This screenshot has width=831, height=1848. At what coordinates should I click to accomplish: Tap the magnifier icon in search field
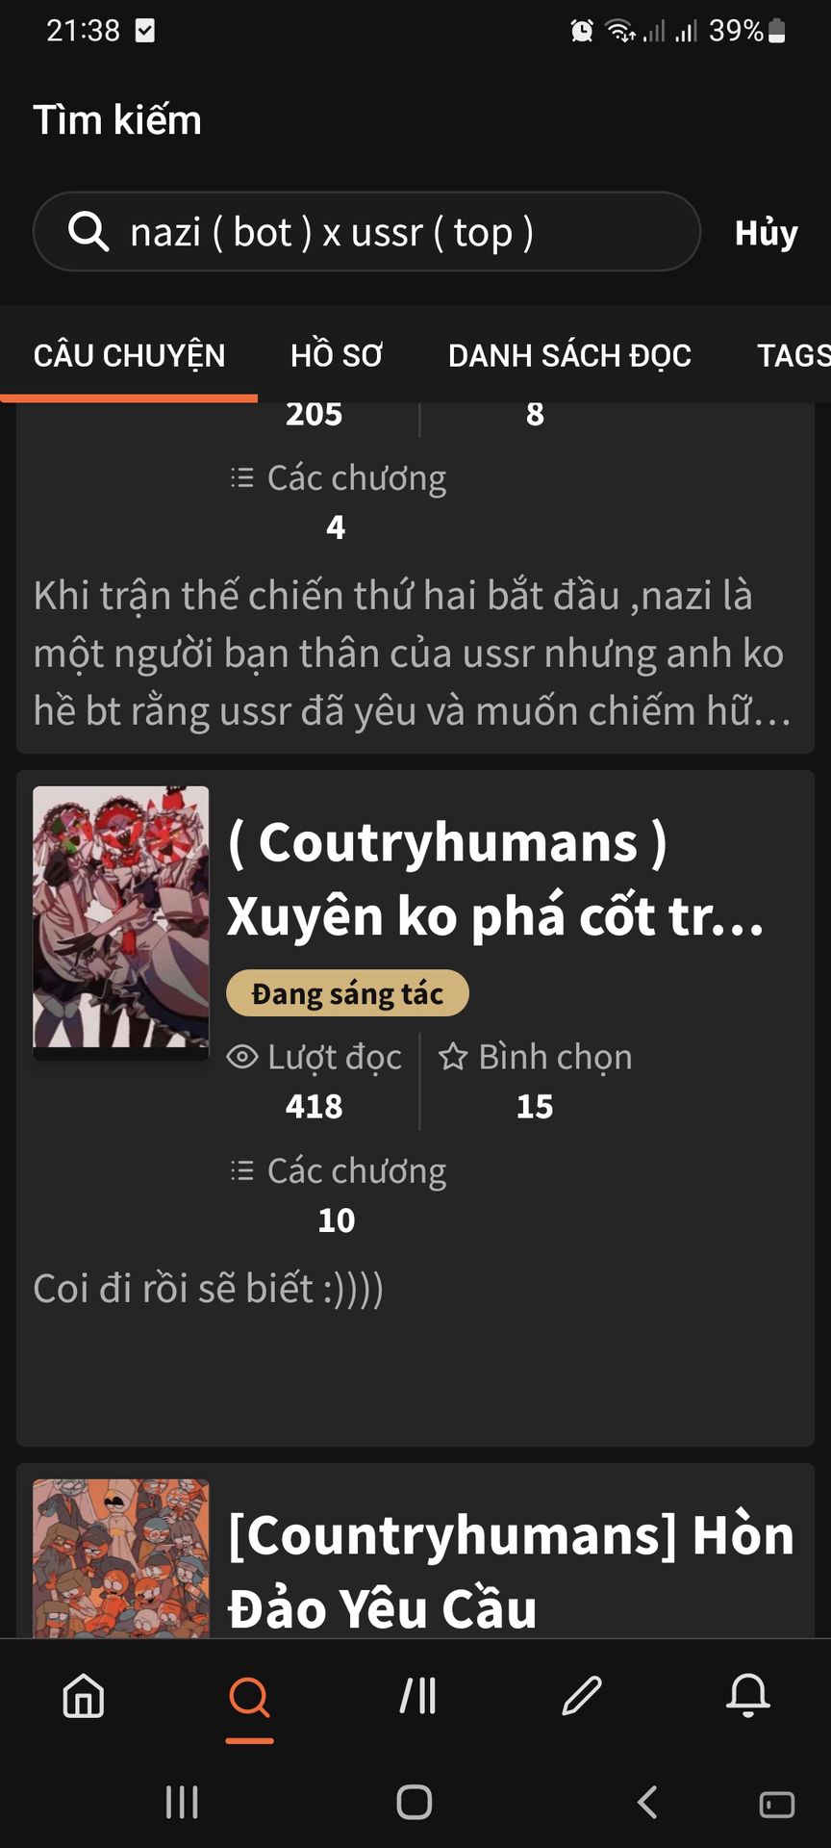click(88, 232)
